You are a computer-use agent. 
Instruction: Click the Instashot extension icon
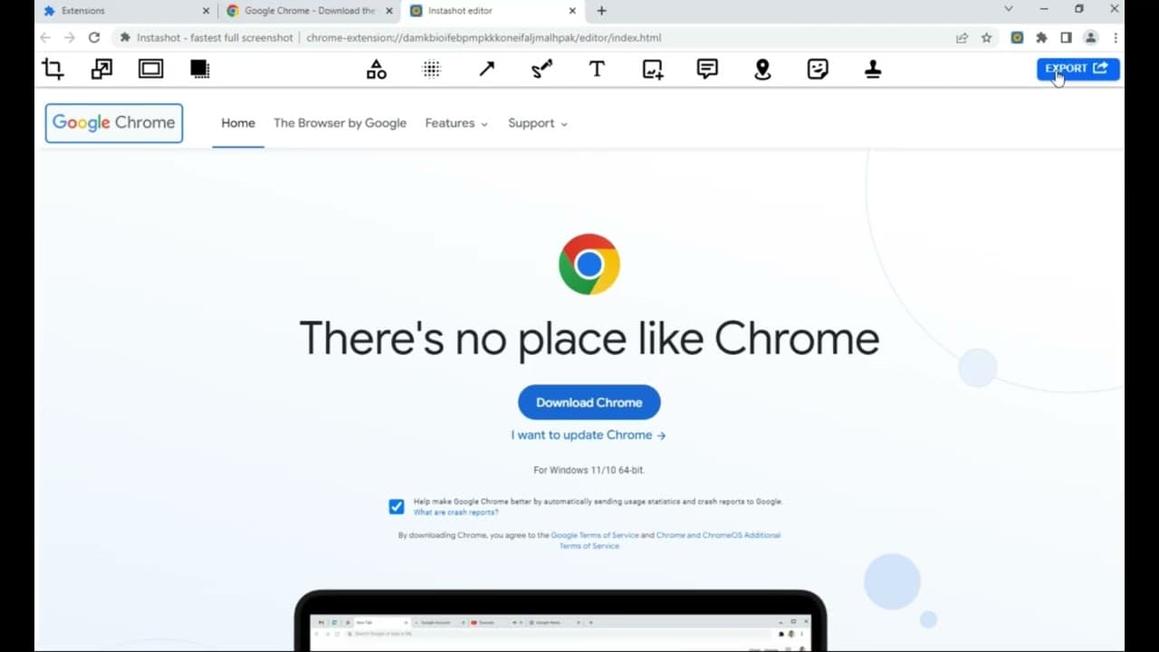[x=1017, y=38]
